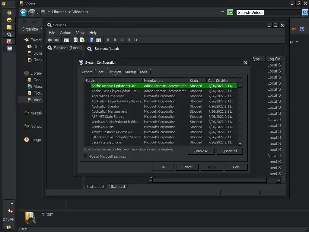Switch to General tab in System Configuration
Screen dimensions: 309x232
pos(87,72)
